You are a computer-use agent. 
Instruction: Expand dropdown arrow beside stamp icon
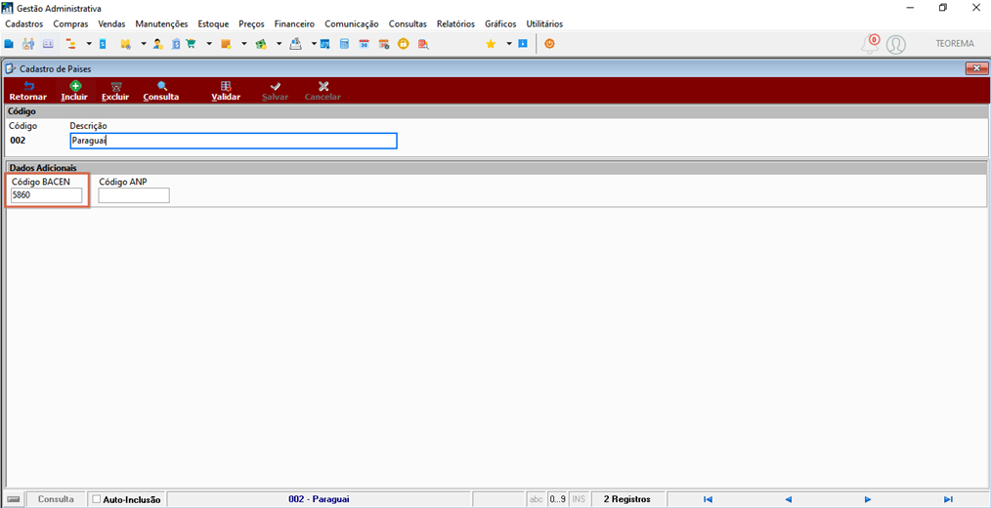[314, 44]
